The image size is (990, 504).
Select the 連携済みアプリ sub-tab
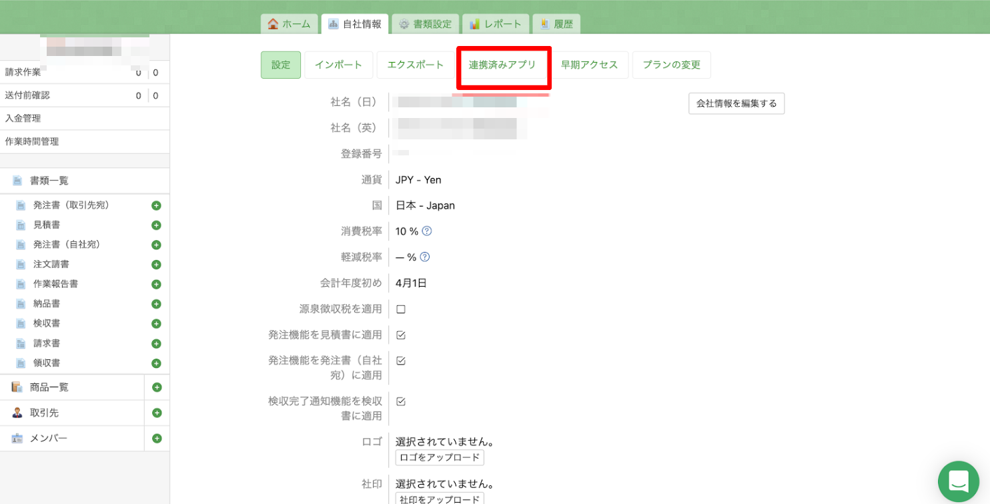point(502,65)
